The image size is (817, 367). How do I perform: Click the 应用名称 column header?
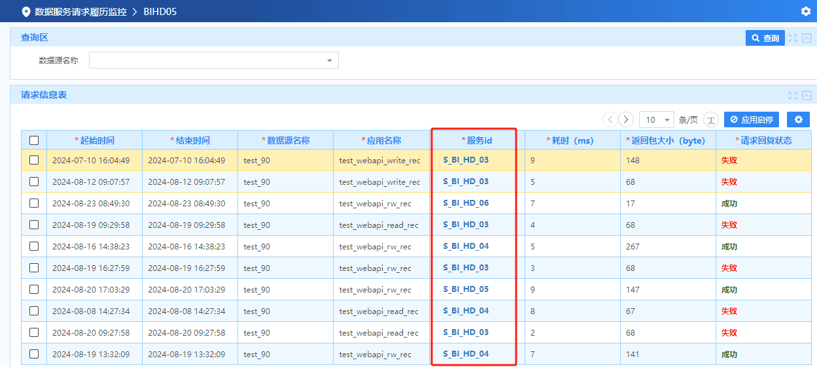381,140
